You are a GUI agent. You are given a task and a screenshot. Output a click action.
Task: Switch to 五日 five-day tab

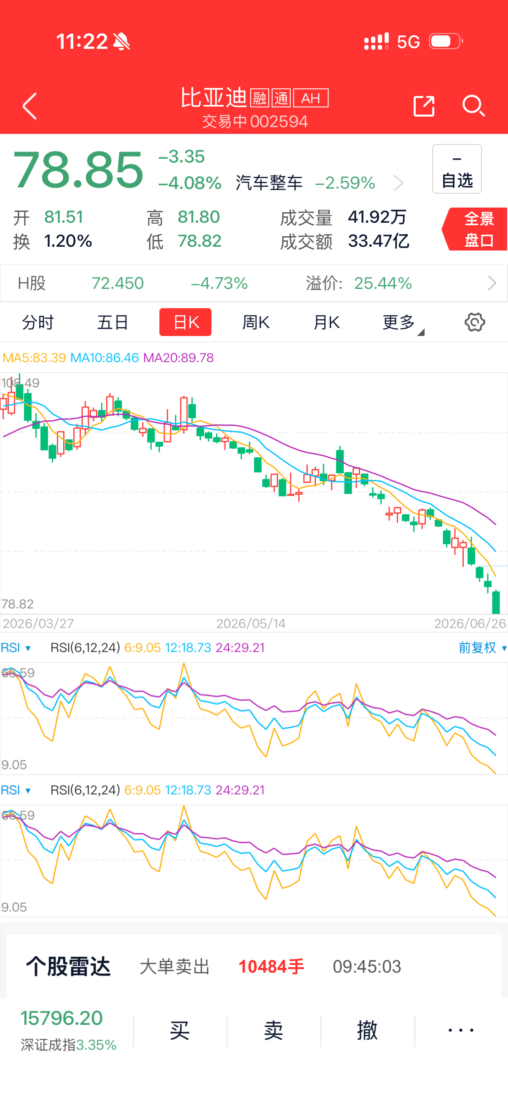[x=113, y=322]
